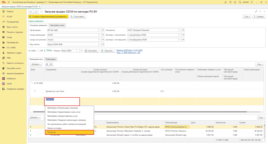Navigate forward with right arrow
This screenshot has height=144, width=268.
[x=36, y=11]
